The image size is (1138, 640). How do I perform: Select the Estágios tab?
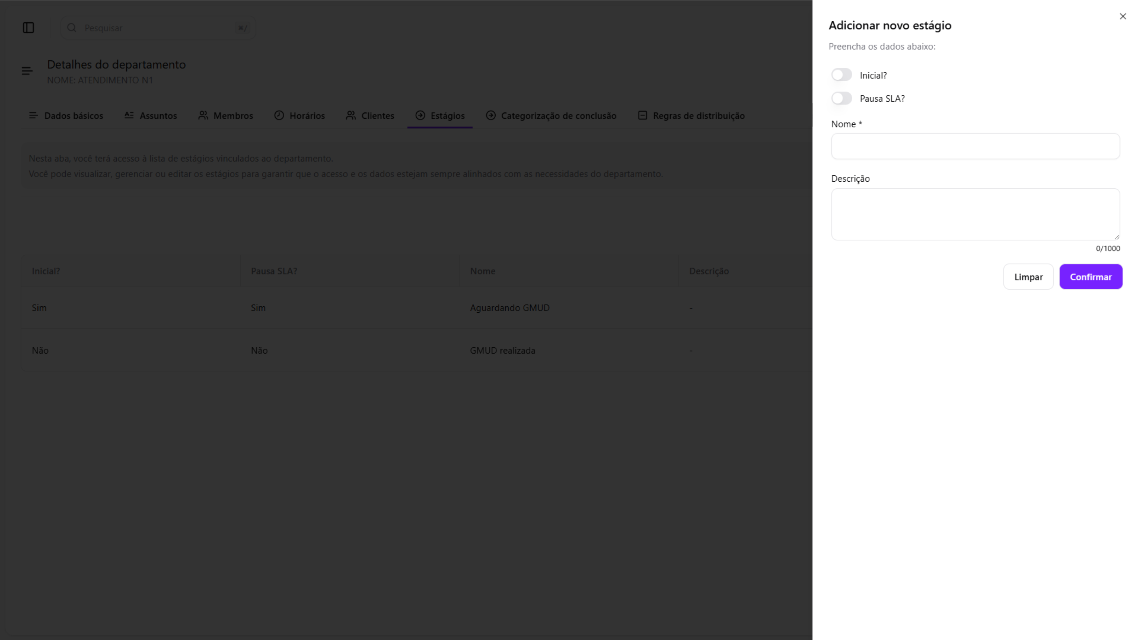[x=447, y=116]
